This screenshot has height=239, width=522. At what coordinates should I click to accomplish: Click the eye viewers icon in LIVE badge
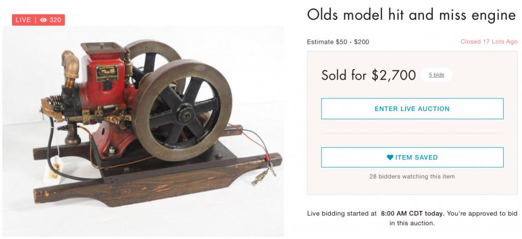(44, 20)
